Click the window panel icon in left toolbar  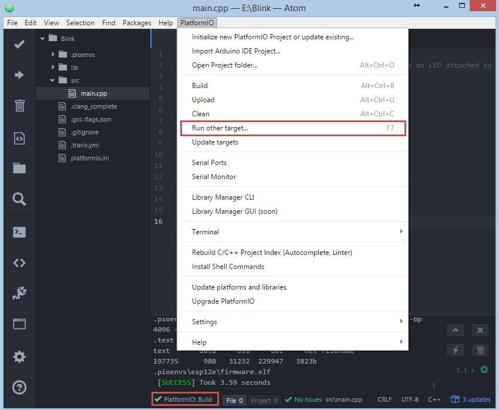(x=19, y=324)
